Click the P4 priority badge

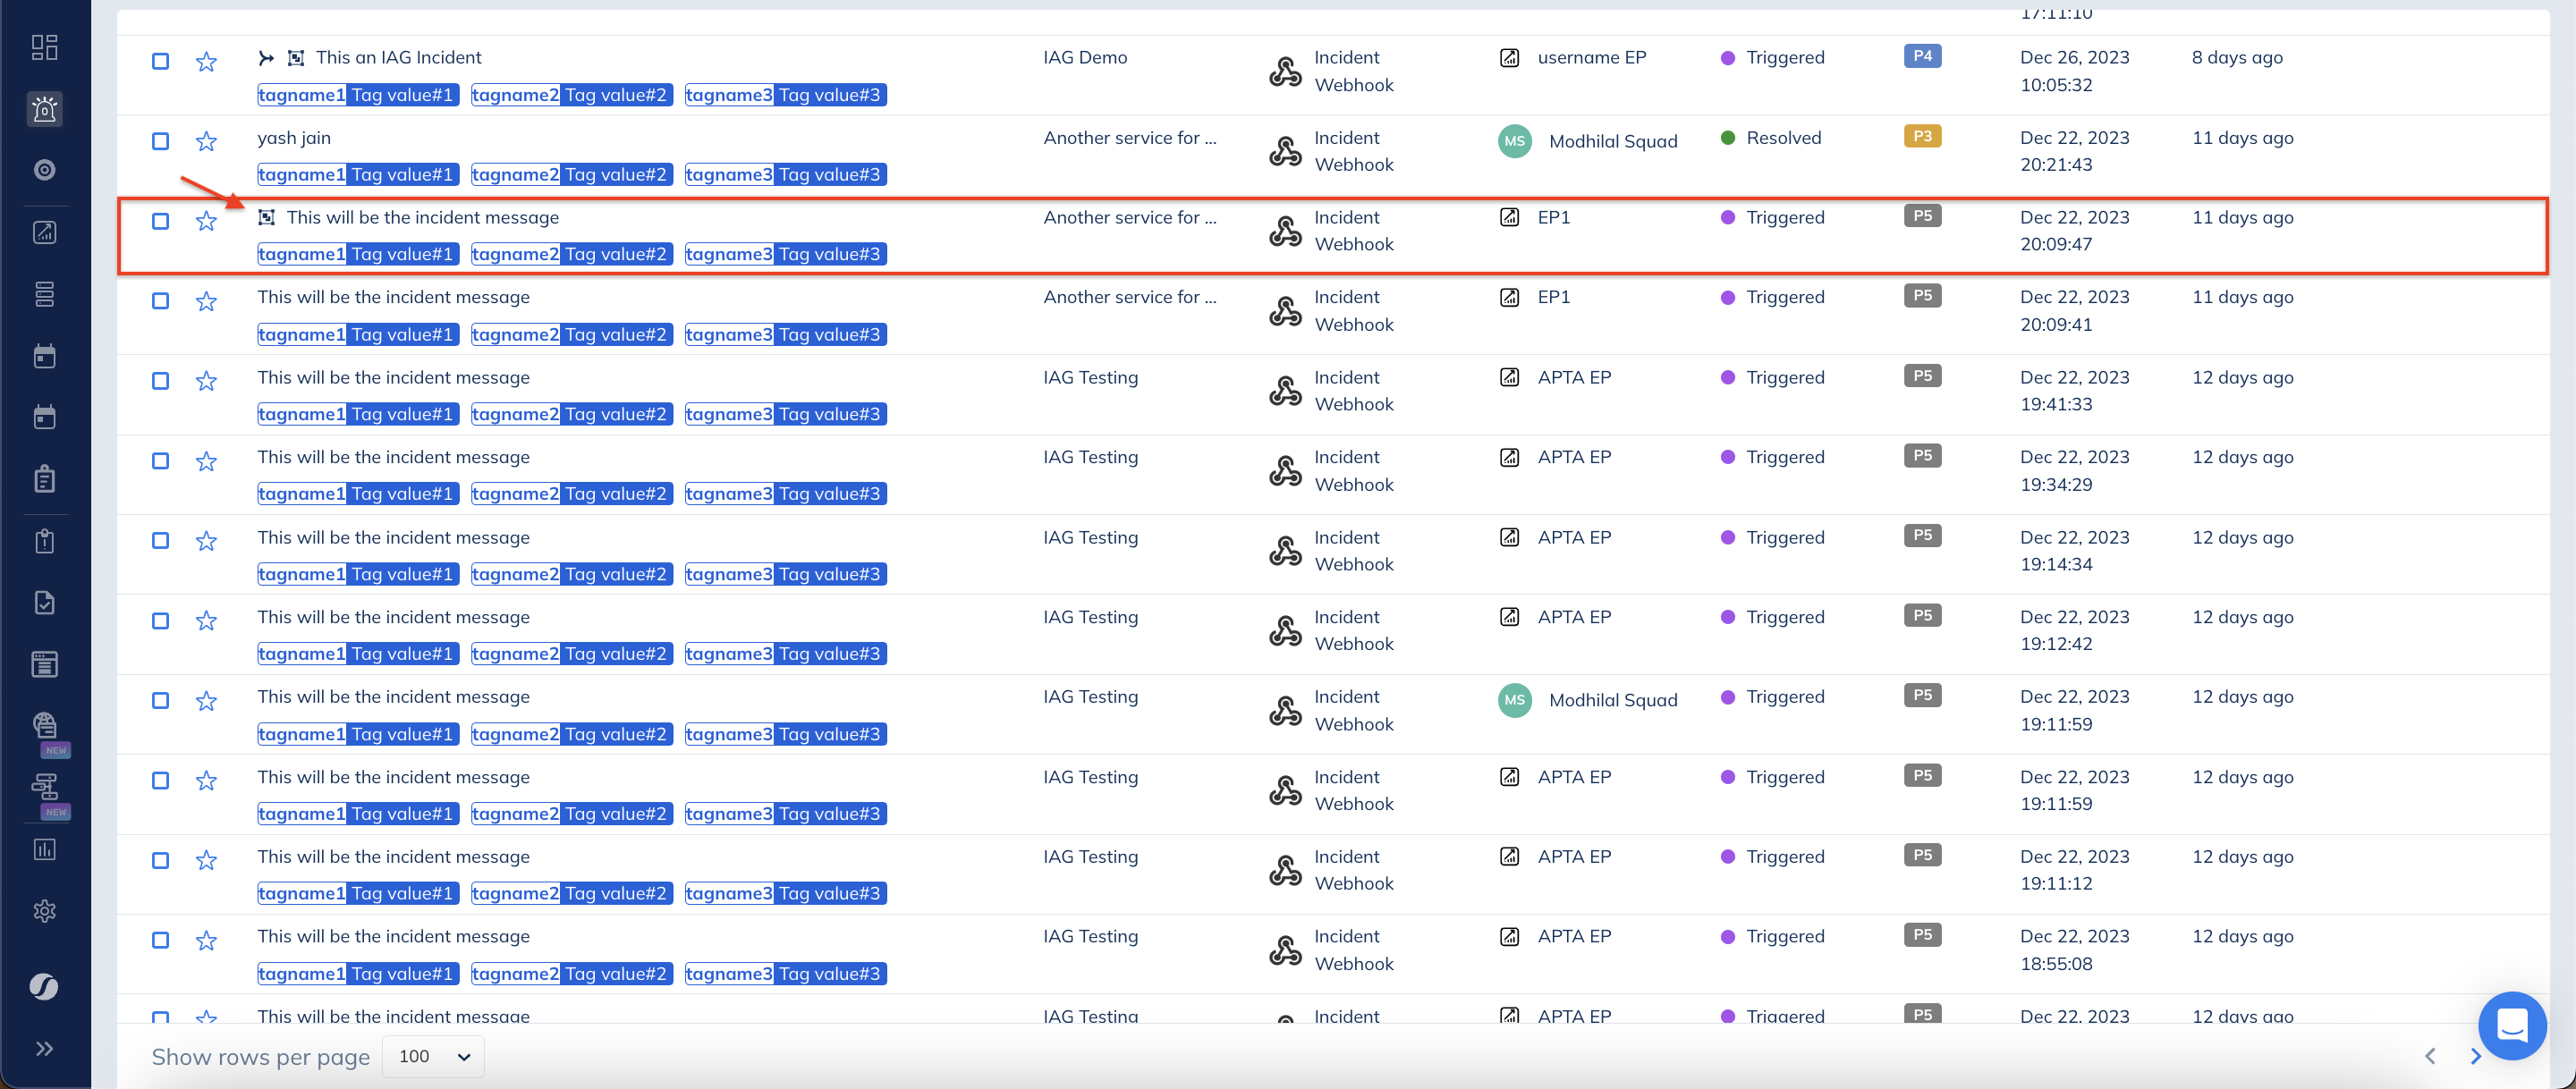[1921, 56]
